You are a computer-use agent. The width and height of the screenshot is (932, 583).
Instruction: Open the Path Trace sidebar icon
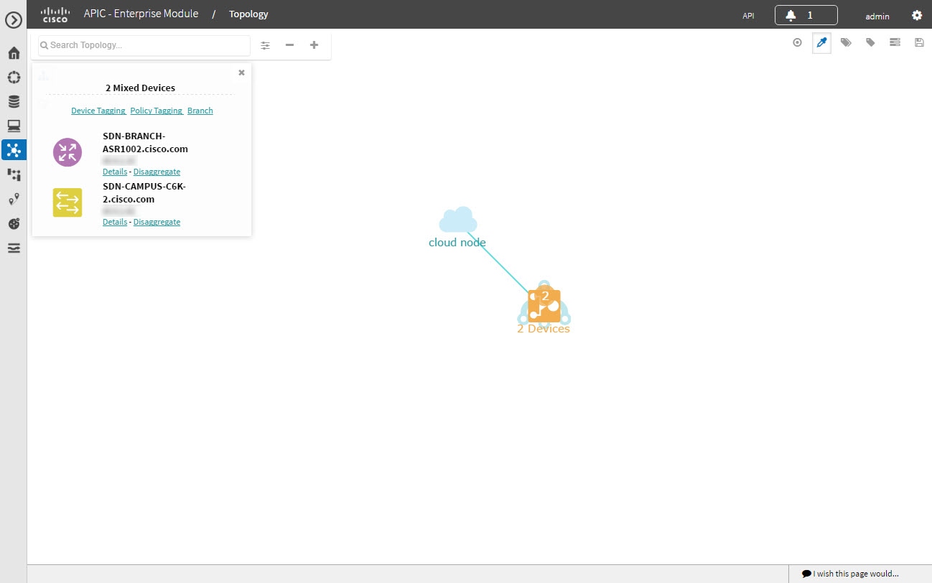tap(14, 174)
